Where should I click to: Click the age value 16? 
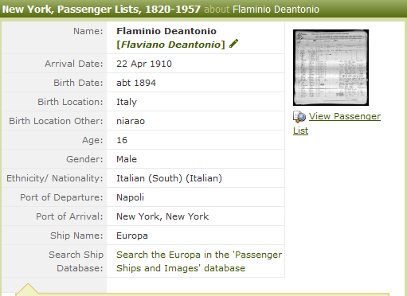pos(122,140)
